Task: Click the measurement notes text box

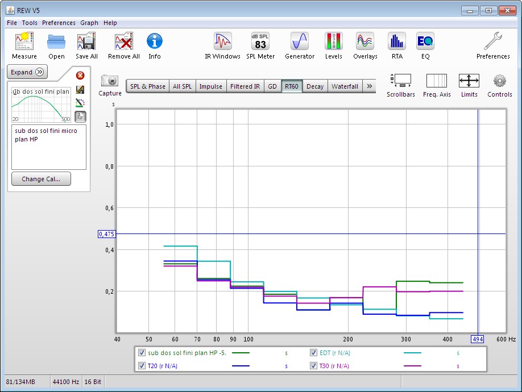Action: point(48,147)
